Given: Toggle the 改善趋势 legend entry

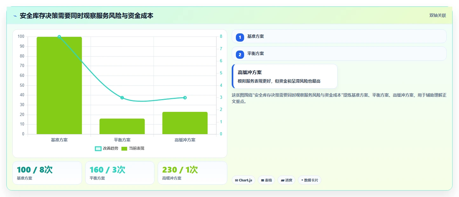Looking at the screenshot, I should pos(106,148).
